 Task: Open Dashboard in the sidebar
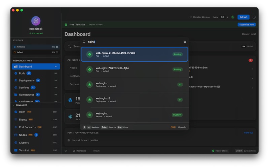click(x=36, y=67)
